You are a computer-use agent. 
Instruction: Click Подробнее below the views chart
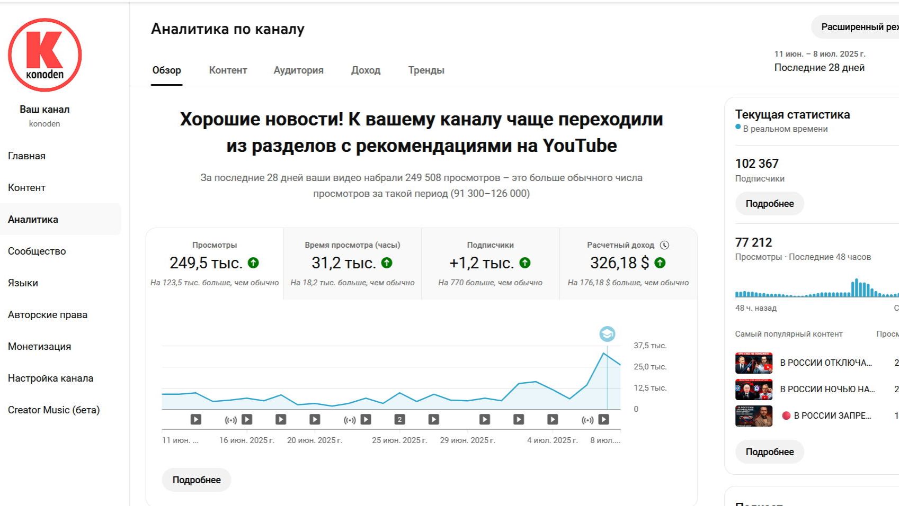pos(196,480)
